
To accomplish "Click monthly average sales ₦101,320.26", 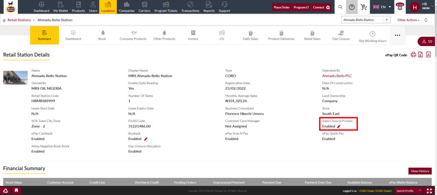I will [236, 101].
